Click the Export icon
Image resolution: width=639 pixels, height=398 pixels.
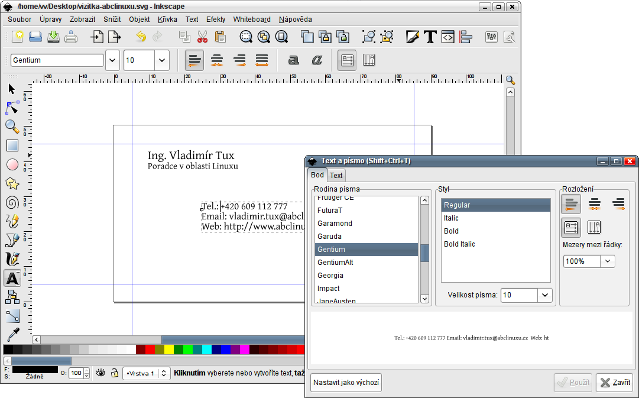(x=115, y=37)
